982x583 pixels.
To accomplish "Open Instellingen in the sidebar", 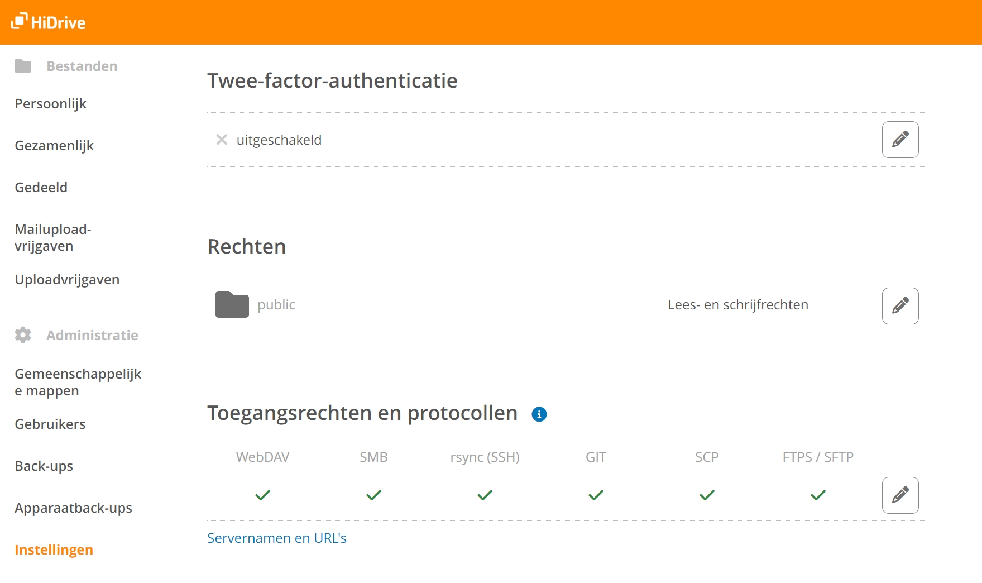I will coord(54,549).
